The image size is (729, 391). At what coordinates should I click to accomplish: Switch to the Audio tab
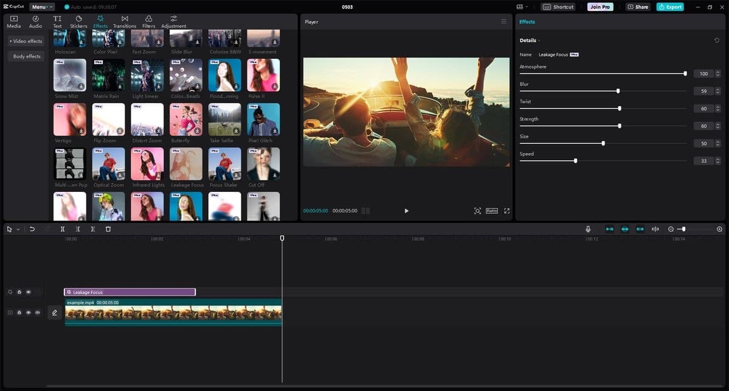35,22
